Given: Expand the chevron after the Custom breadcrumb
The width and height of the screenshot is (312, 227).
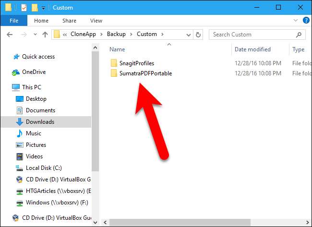Looking at the screenshot, I should point(163,35).
